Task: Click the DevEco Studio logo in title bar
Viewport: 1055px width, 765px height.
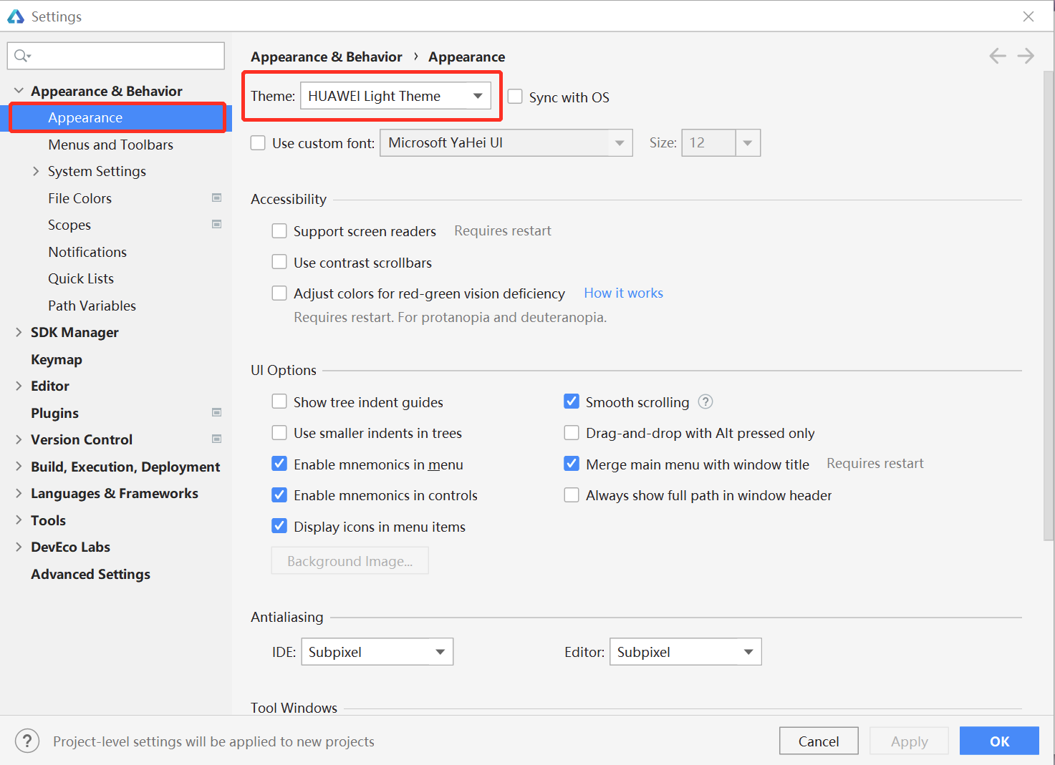Action: pyautogui.click(x=16, y=16)
